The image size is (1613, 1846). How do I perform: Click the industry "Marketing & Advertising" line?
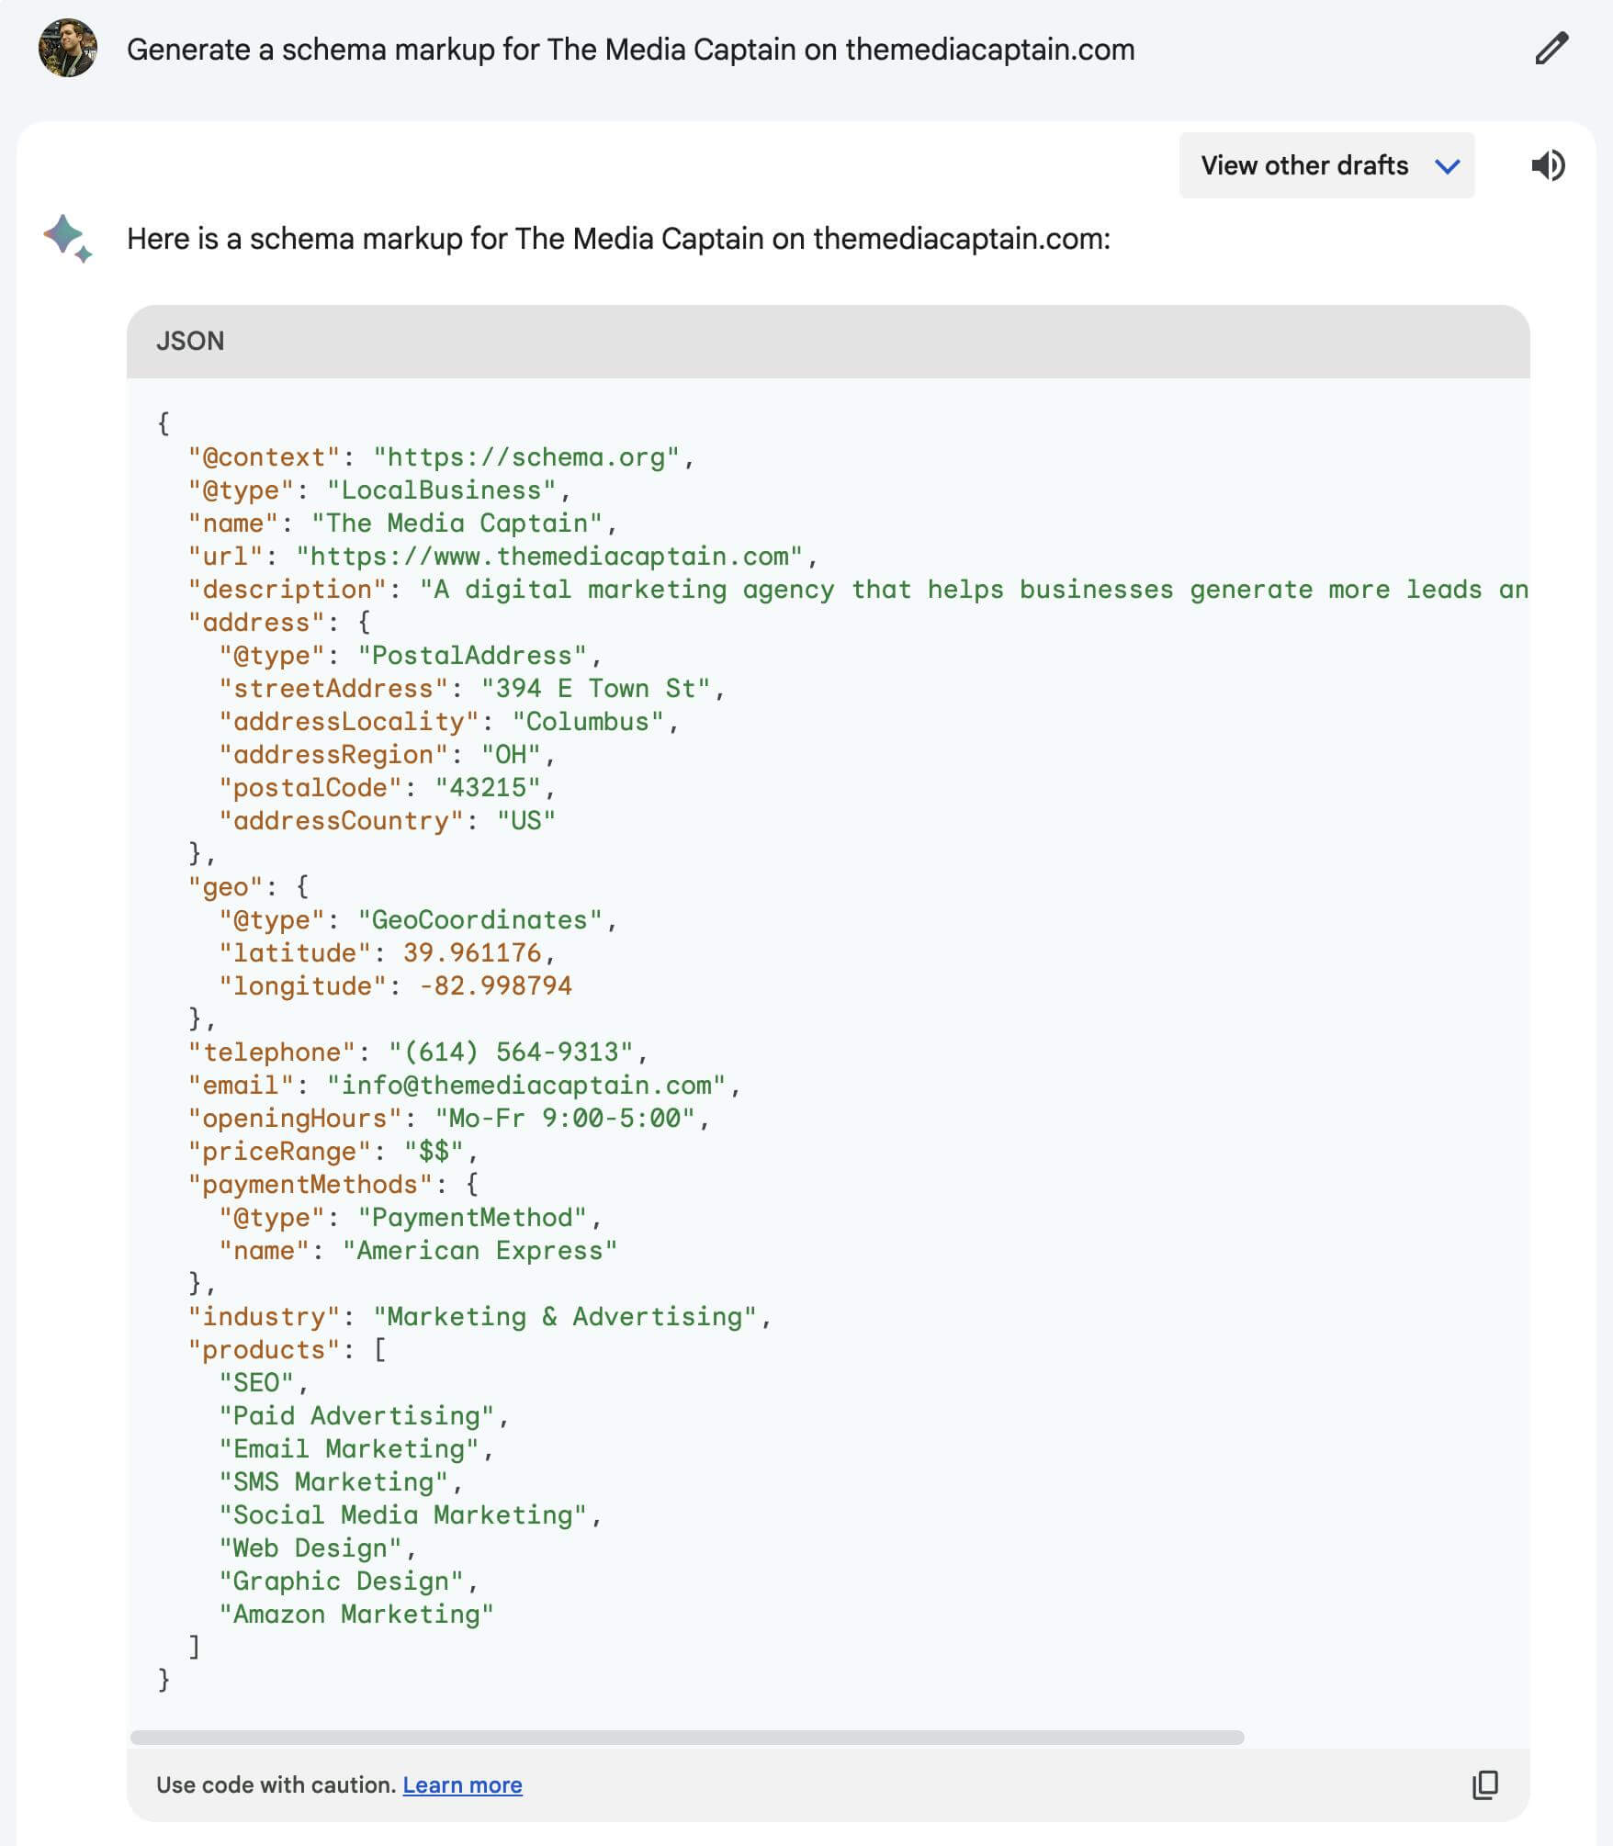tap(479, 1317)
